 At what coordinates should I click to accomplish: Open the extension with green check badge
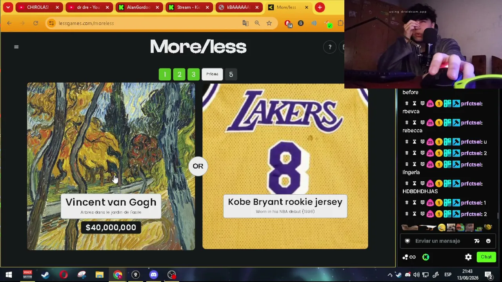click(327, 24)
